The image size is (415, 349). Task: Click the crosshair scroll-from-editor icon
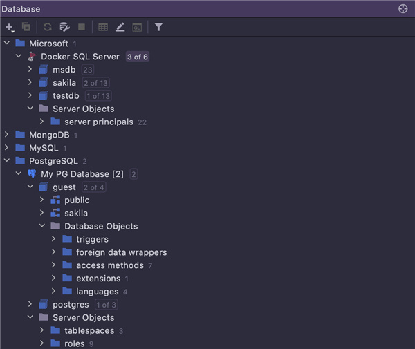pyautogui.click(x=403, y=9)
